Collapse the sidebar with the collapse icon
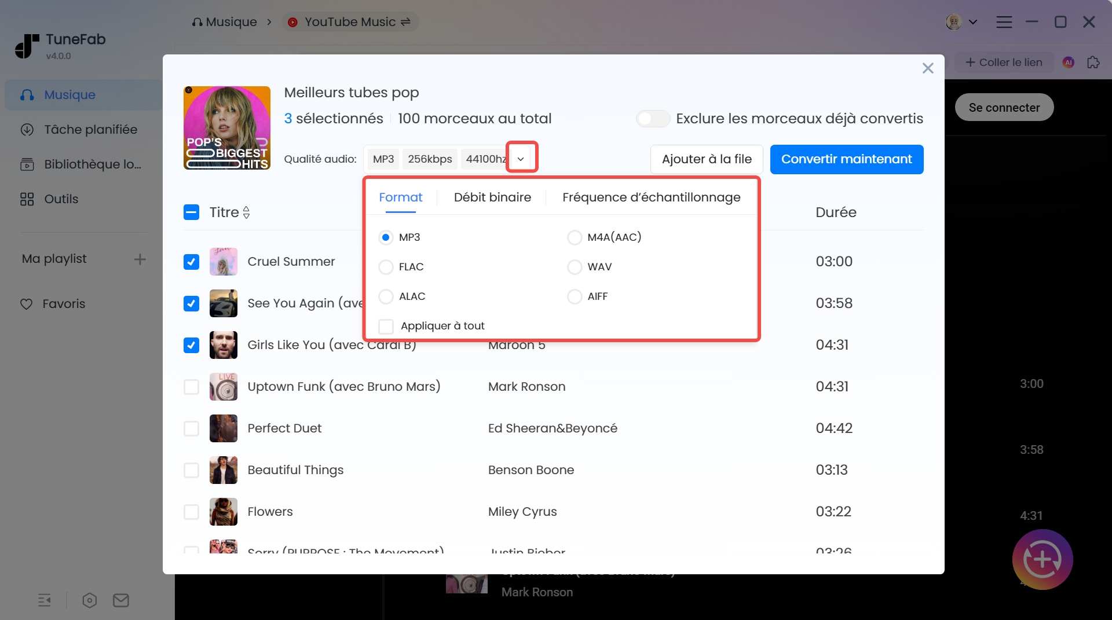 (45, 600)
